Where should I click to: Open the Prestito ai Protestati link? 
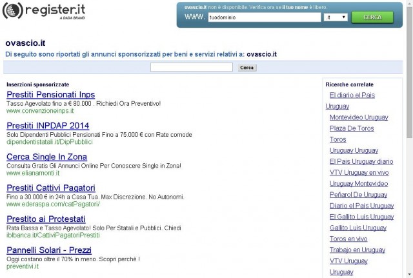click(46, 219)
